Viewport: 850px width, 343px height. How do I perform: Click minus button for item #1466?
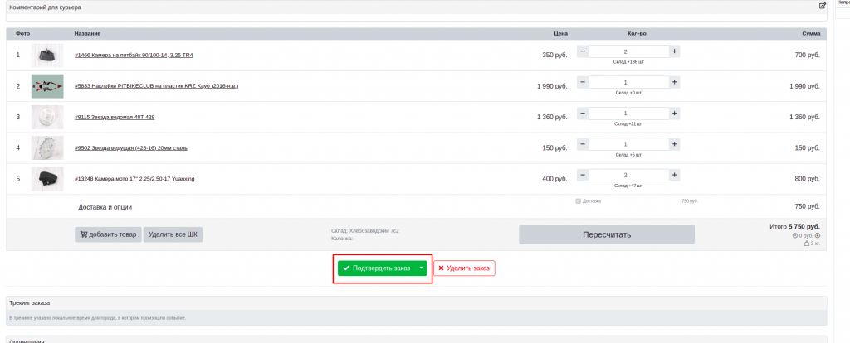582,51
